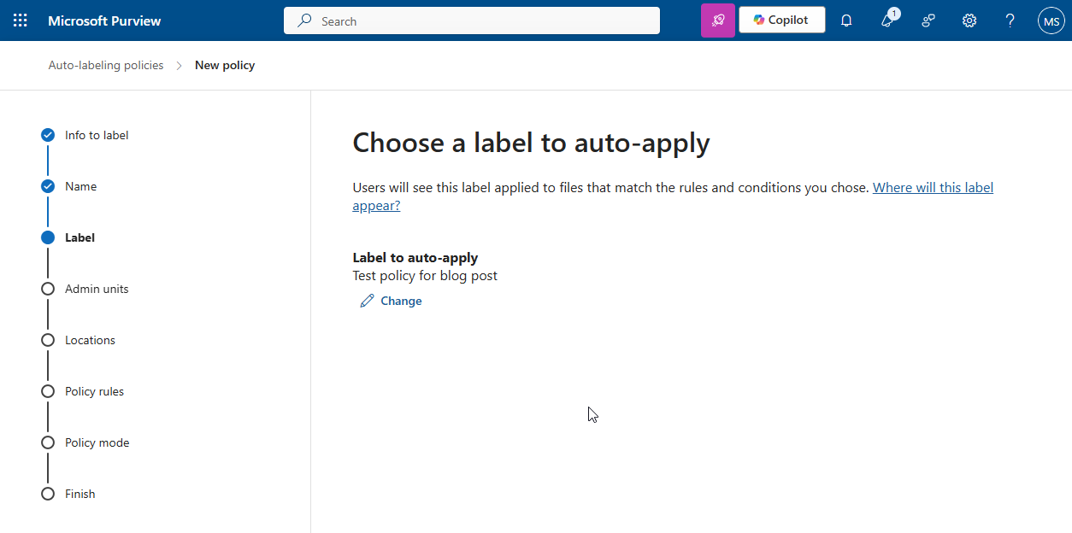Viewport: 1072px width, 533px height.
Task: Open the Microsoft 365 app launcher
Action: pyautogui.click(x=21, y=20)
